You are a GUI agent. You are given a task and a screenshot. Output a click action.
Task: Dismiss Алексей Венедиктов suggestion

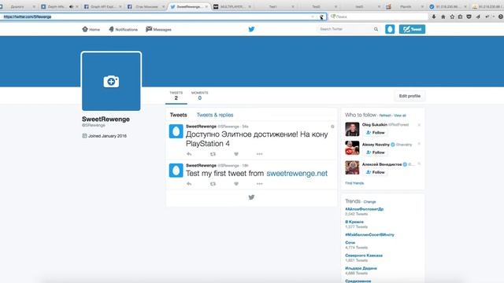pos(419,164)
